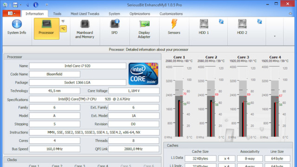Expand the ribbon gallery's more arrow
Screen dimensions: 297x167
click(x=275, y=36)
